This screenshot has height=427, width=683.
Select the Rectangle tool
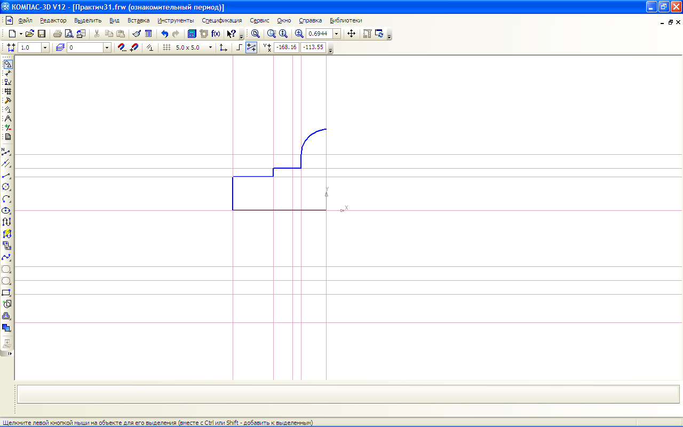coord(6,292)
